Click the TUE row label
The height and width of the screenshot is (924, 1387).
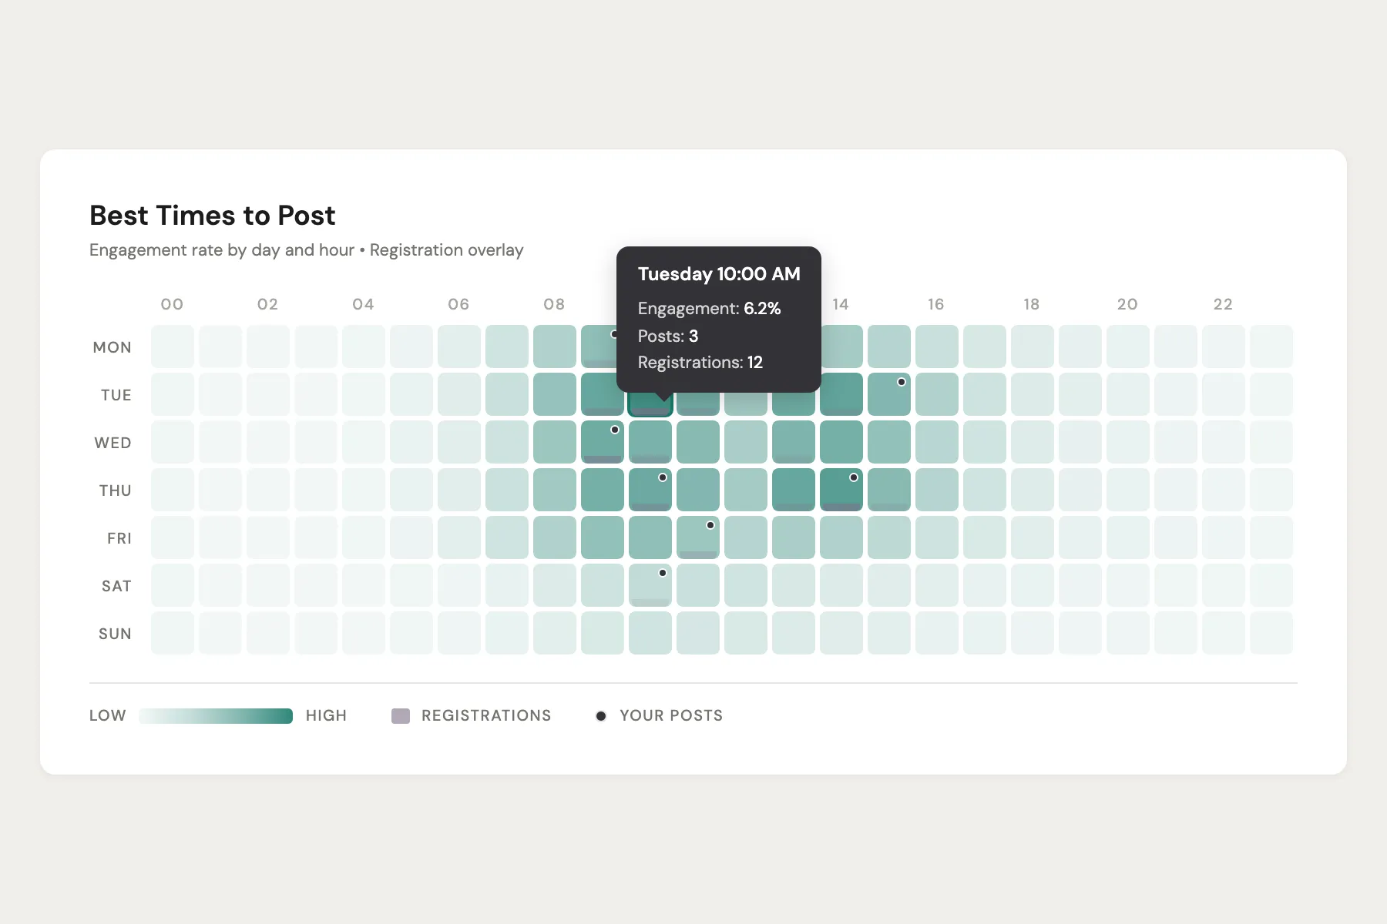point(116,395)
